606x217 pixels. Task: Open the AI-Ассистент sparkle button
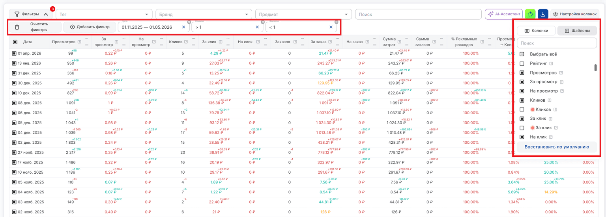tap(504, 14)
